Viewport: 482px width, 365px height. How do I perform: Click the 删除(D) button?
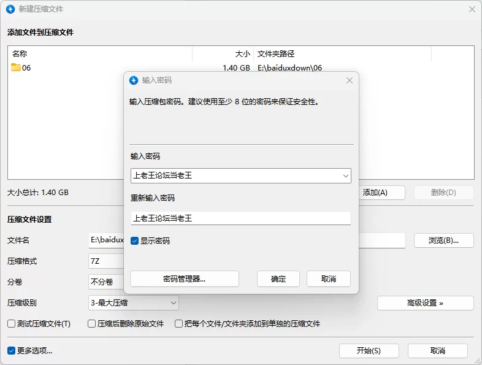pyautogui.click(x=443, y=193)
